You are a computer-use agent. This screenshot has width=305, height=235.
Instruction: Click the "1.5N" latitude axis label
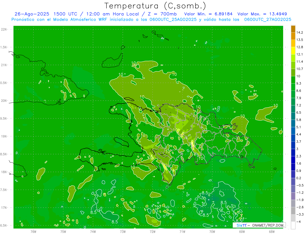pos(4,47)
